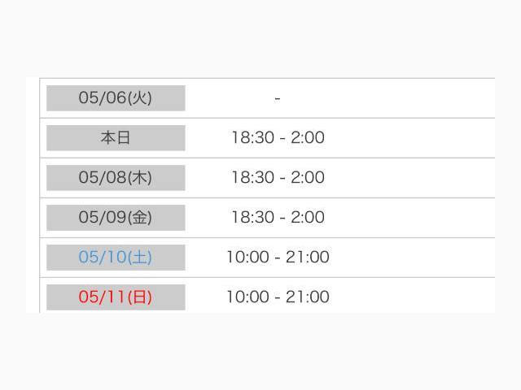Click the blank area above the schedule table

pyautogui.click(x=260, y=38)
